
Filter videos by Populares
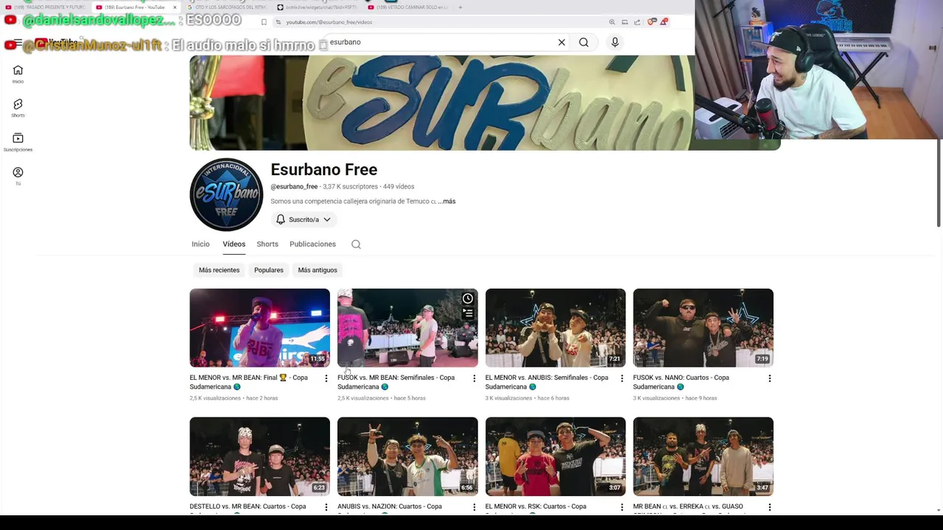(x=269, y=270)
